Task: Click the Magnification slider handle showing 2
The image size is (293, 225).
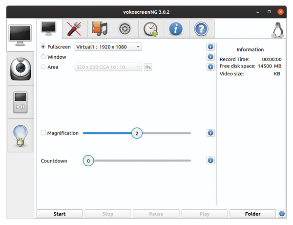Action: click(x=137, y=133)
